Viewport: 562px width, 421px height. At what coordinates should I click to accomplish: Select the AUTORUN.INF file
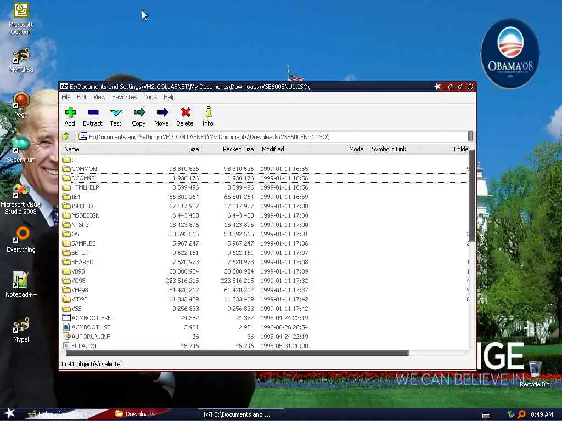tap(86, 336)
